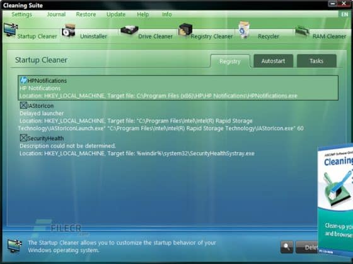Viewport: 353px width, 264px height.
Task: Close the Cleaning Suite window
Action: (x=344, y=4)
